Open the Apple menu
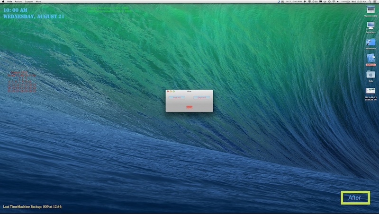The height and width of the screenshot is (214, 379). pyautogui.click(x=3, y=2)
